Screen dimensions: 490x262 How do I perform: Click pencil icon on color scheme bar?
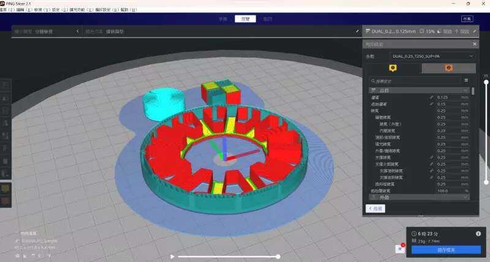click(357, 31)
